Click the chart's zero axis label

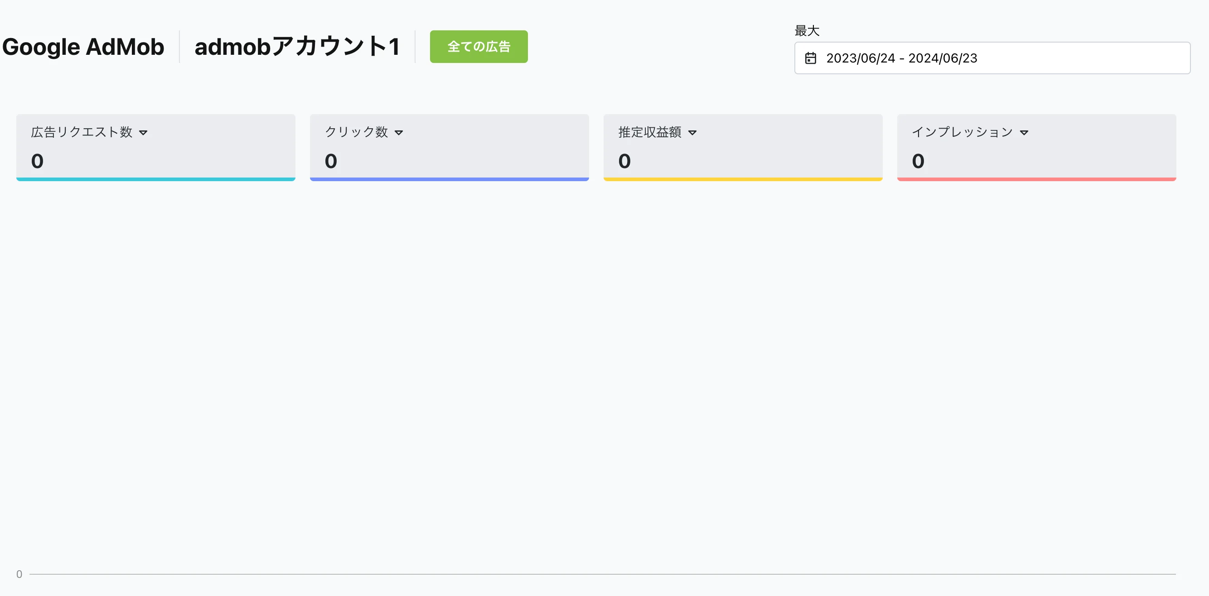click(x=19, y=574)
